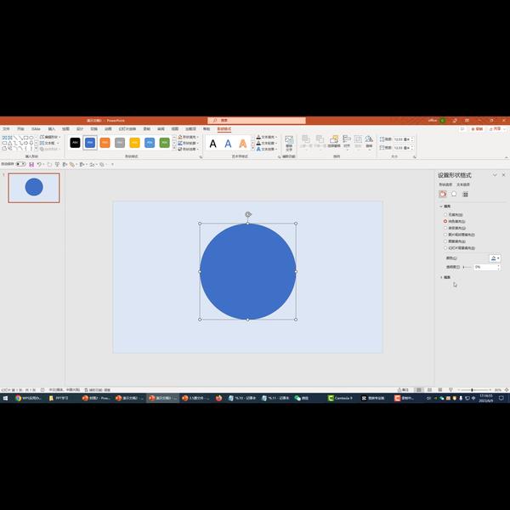510x510 pixels.
Task: Select the Effects icon in format pane
Action: point(454,194)
